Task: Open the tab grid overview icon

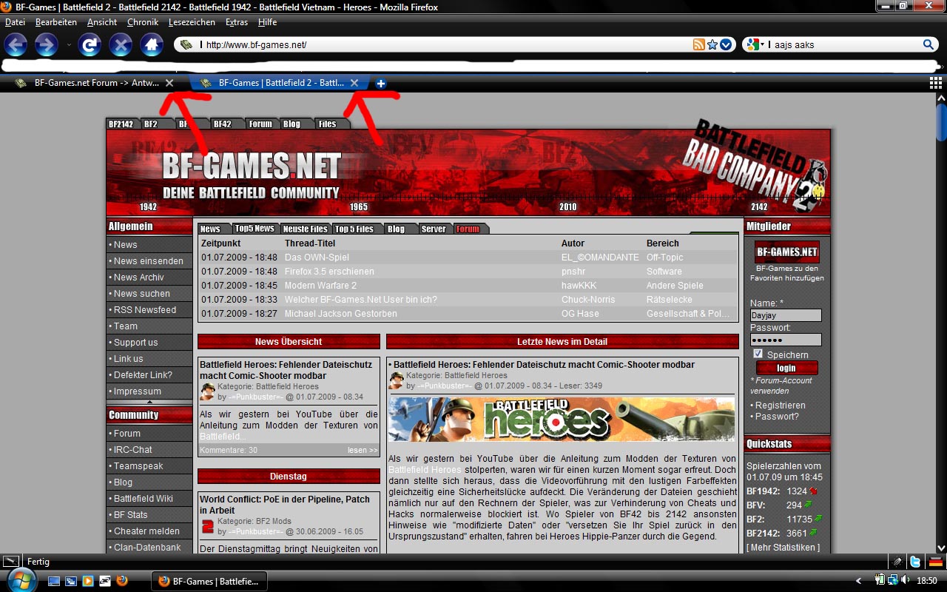Action: (936, 83)
